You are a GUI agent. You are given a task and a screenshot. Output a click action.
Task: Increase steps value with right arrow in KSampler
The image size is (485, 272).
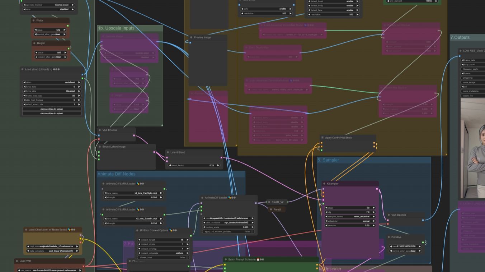tap(373, 208)
